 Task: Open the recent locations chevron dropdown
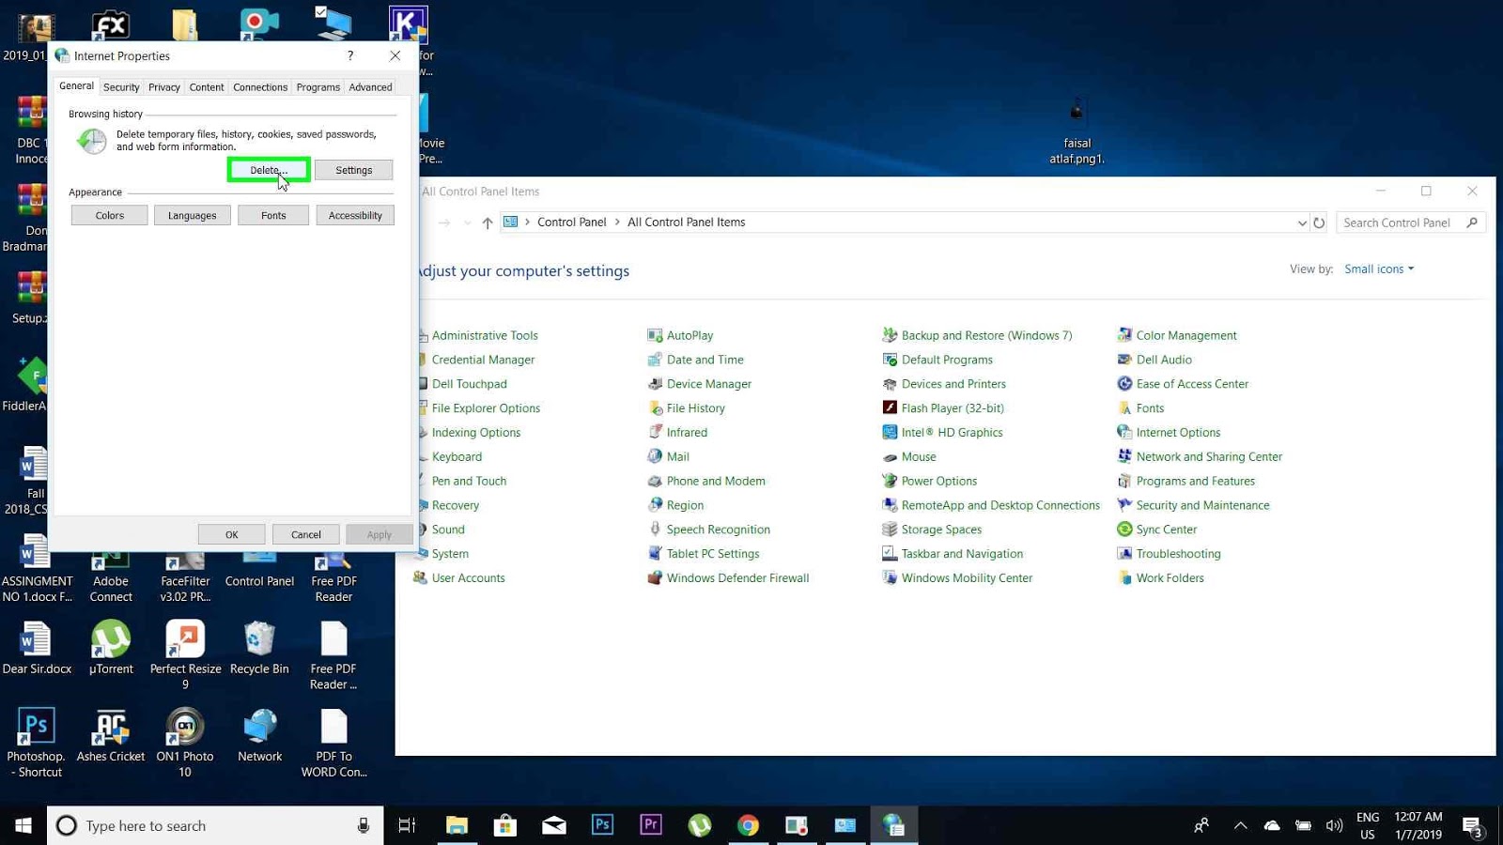[x=468, y=223]
